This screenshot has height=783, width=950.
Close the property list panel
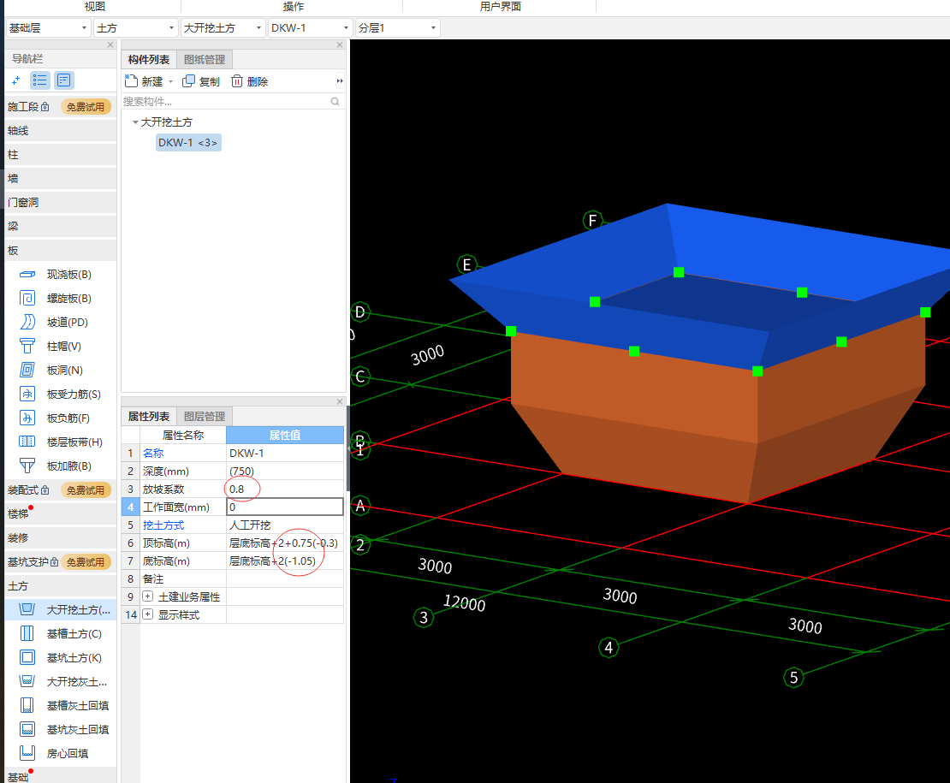340,401
